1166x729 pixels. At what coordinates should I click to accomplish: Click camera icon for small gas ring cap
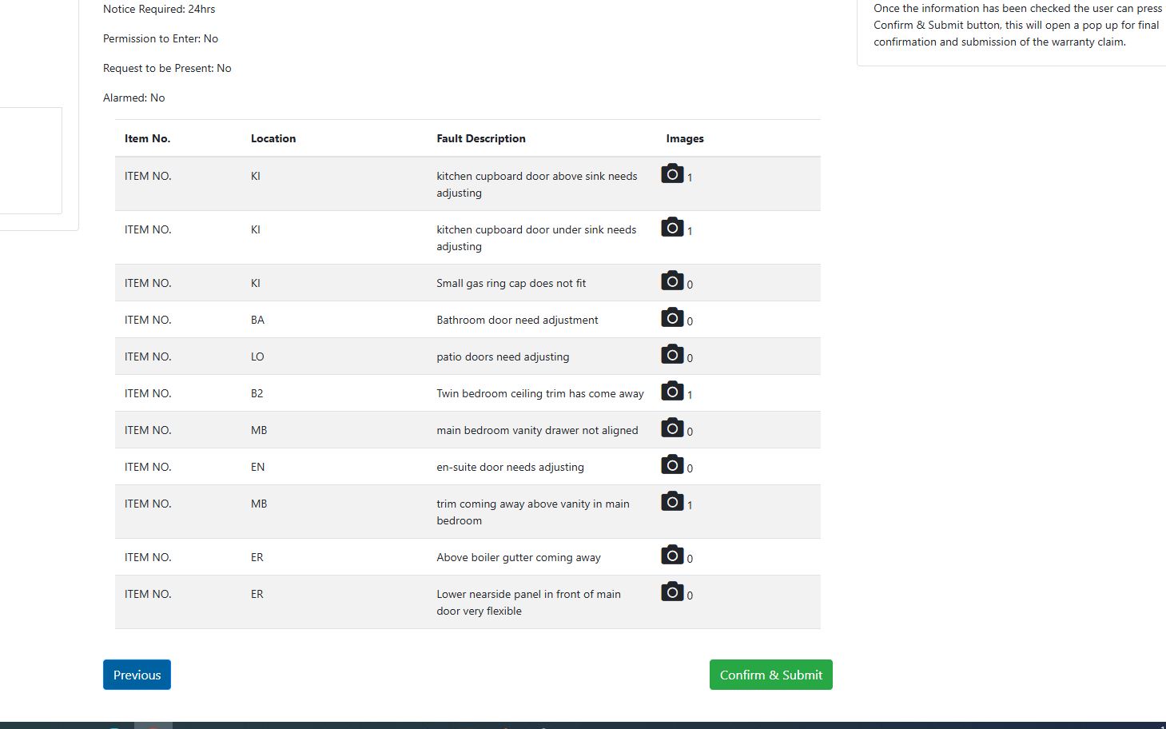pyautogui.click(x=672, y=281)
